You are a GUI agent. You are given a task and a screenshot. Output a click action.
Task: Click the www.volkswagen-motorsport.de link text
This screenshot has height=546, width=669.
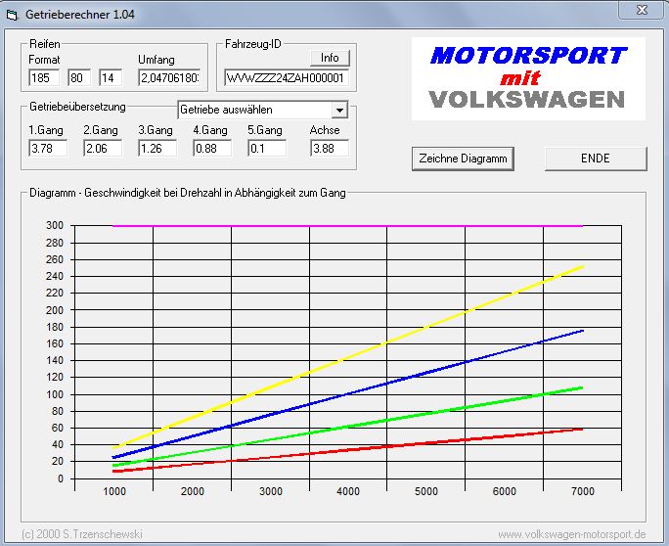point(571,534)
